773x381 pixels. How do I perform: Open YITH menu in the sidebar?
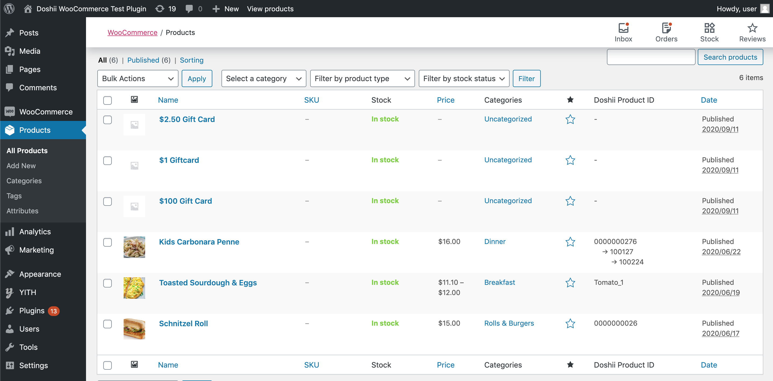coord(43,293)
